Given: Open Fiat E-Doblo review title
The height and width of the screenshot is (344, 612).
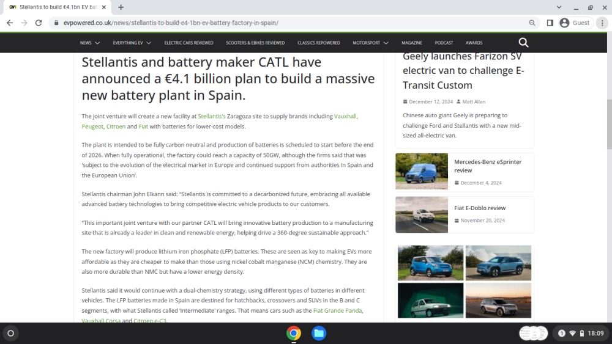Looking at the screenshot, I should pos(480,208).
